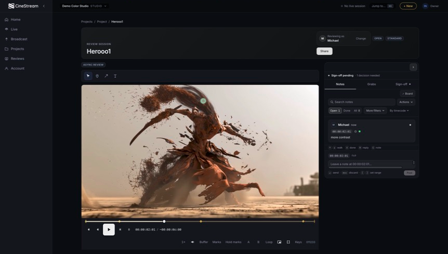The width and height of the screenshot is (448, 254).
Task: Select the pin marker annotation tool
Action: click(97, 76)
